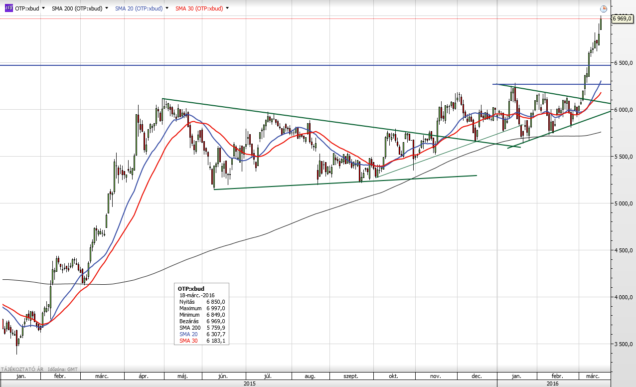Click the red SMA 30 6 183,1 row
Image resolution: width=636 pixels, height=387 pixels.
[202, 341]
